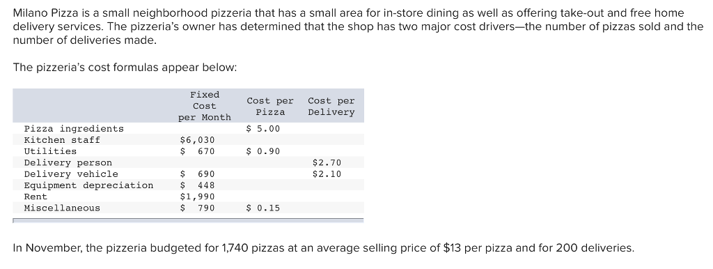Image resolution: width=713 pixels, height=269 pixels.
Task: Click the Pizza ingredients row label
Action: point(74,129)
